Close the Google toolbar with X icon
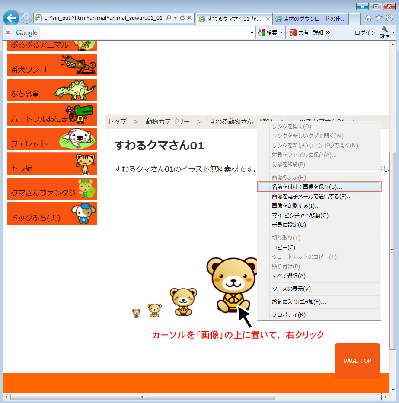This screenshot has height=403, width=399. click(x=8, y=33)
